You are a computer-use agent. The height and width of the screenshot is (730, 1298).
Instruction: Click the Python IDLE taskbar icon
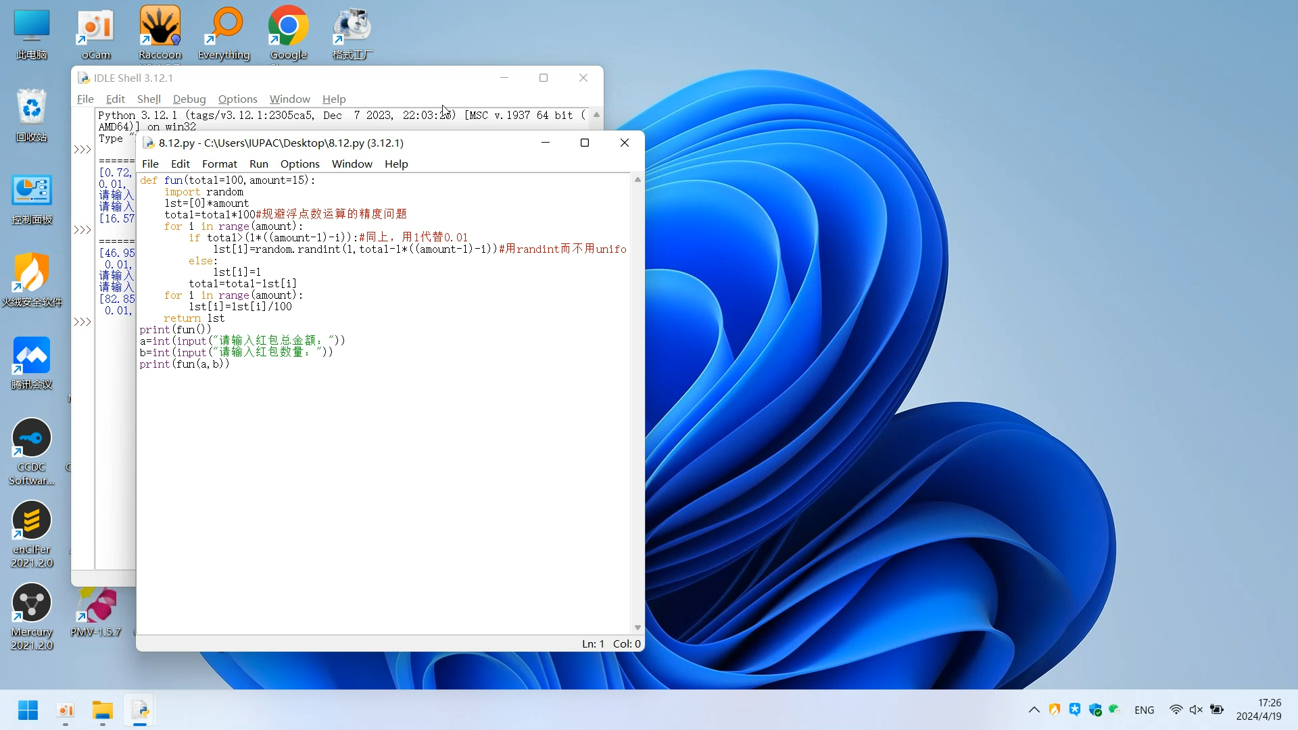point(140,710)
